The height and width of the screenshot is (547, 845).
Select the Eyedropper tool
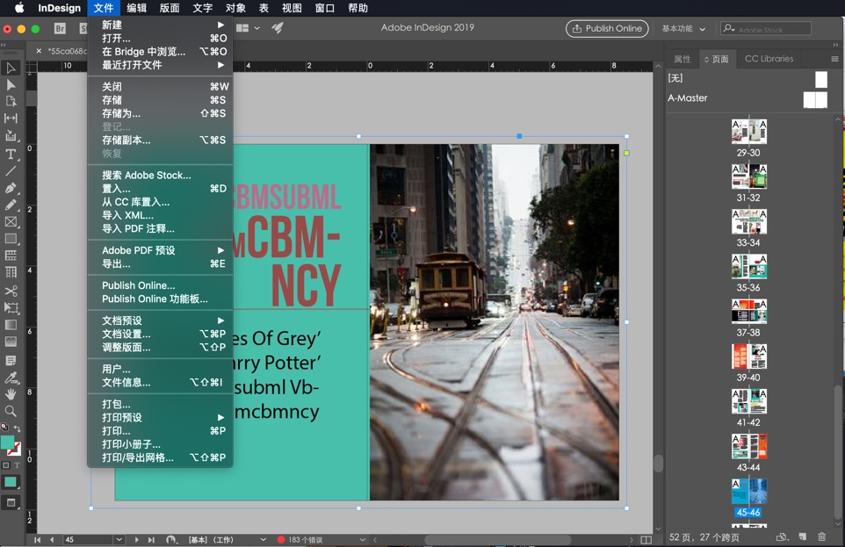tap(11, 378)
